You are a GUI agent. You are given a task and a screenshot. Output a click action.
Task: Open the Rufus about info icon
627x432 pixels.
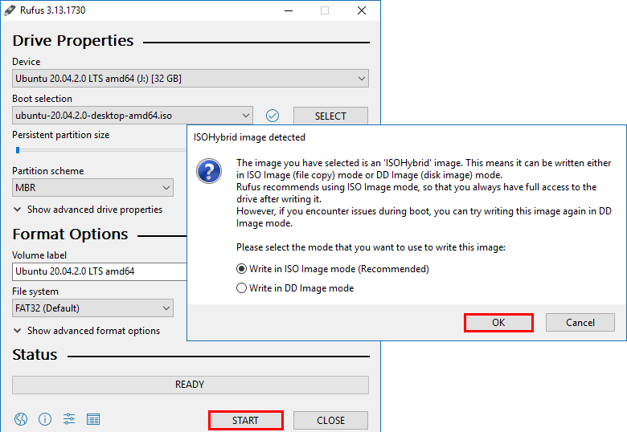click(45, 419)
